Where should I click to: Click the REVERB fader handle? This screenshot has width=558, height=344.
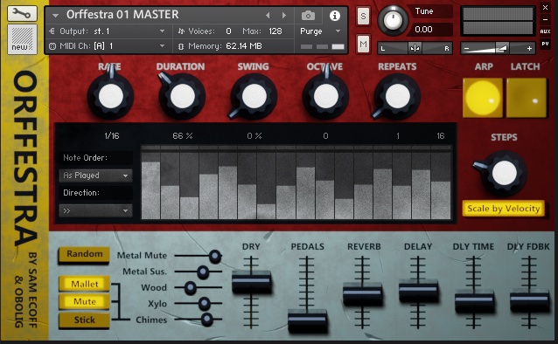tap(362, 293)
